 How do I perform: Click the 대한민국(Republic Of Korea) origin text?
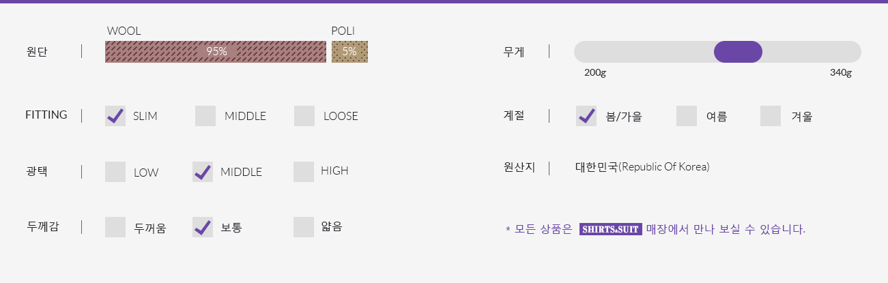click(x=642, y=167)
